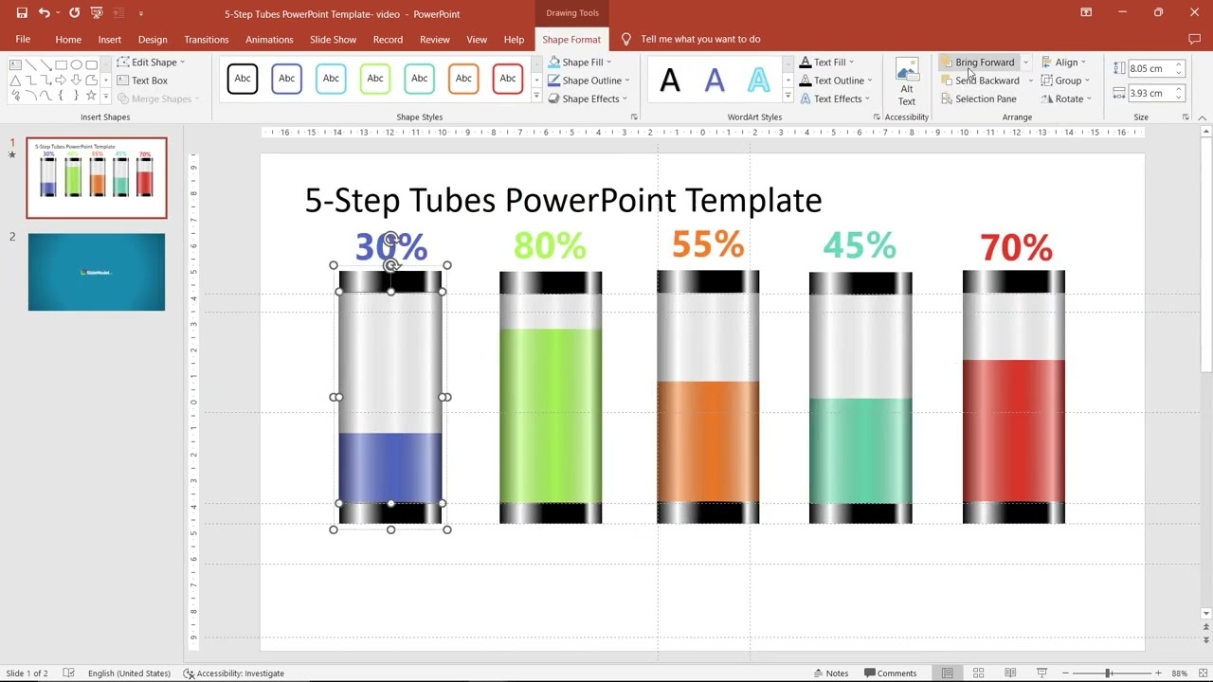
Task: Open Format Shape dialog launcher in Shape Styles
Action: (634, 117)
